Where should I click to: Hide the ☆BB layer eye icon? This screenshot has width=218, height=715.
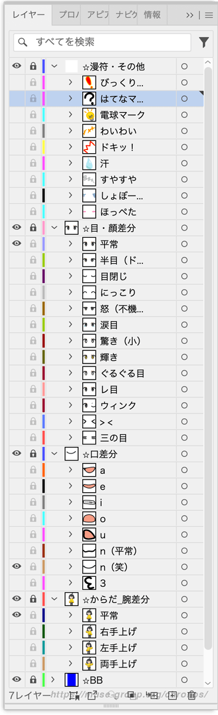tap(17, 679)
